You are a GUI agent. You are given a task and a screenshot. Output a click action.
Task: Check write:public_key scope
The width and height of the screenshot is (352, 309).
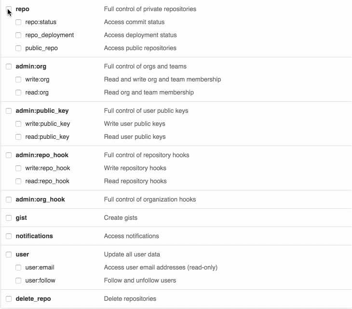(x=18, y=124)
